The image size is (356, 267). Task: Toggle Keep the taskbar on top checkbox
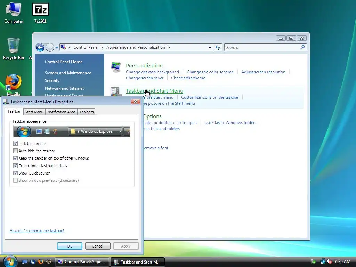(15, 158)
